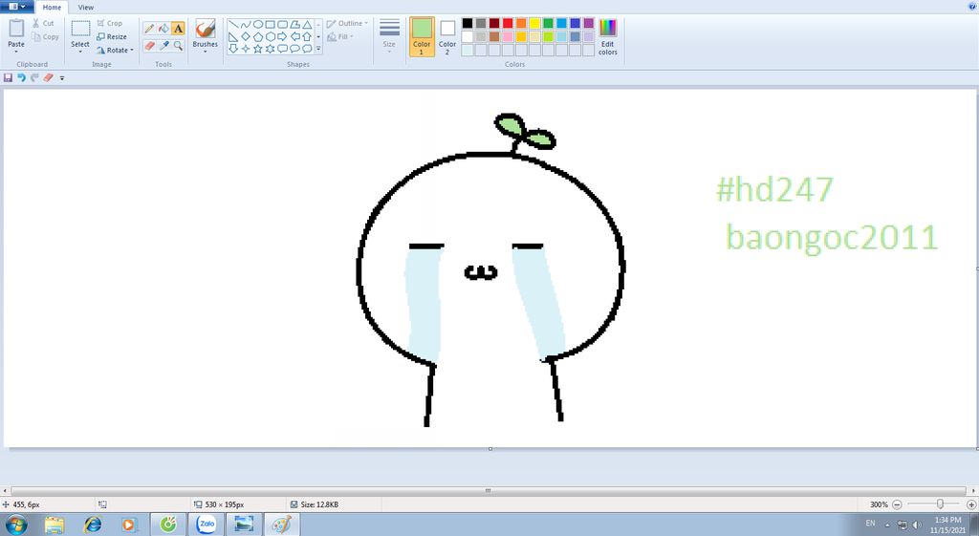Screen dimensions: 979x536
Task: Select the Down arrow shape
Action: (233, 48)
